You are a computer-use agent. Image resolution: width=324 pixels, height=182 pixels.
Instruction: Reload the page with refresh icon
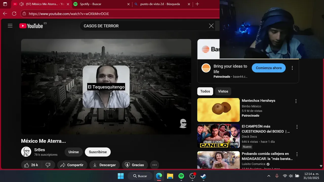coord(14,14)
